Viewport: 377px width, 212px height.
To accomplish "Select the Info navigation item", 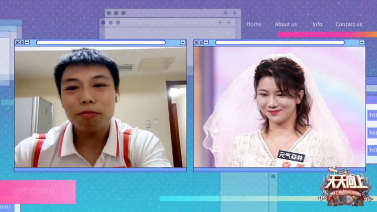I will (x=317, y=24).
